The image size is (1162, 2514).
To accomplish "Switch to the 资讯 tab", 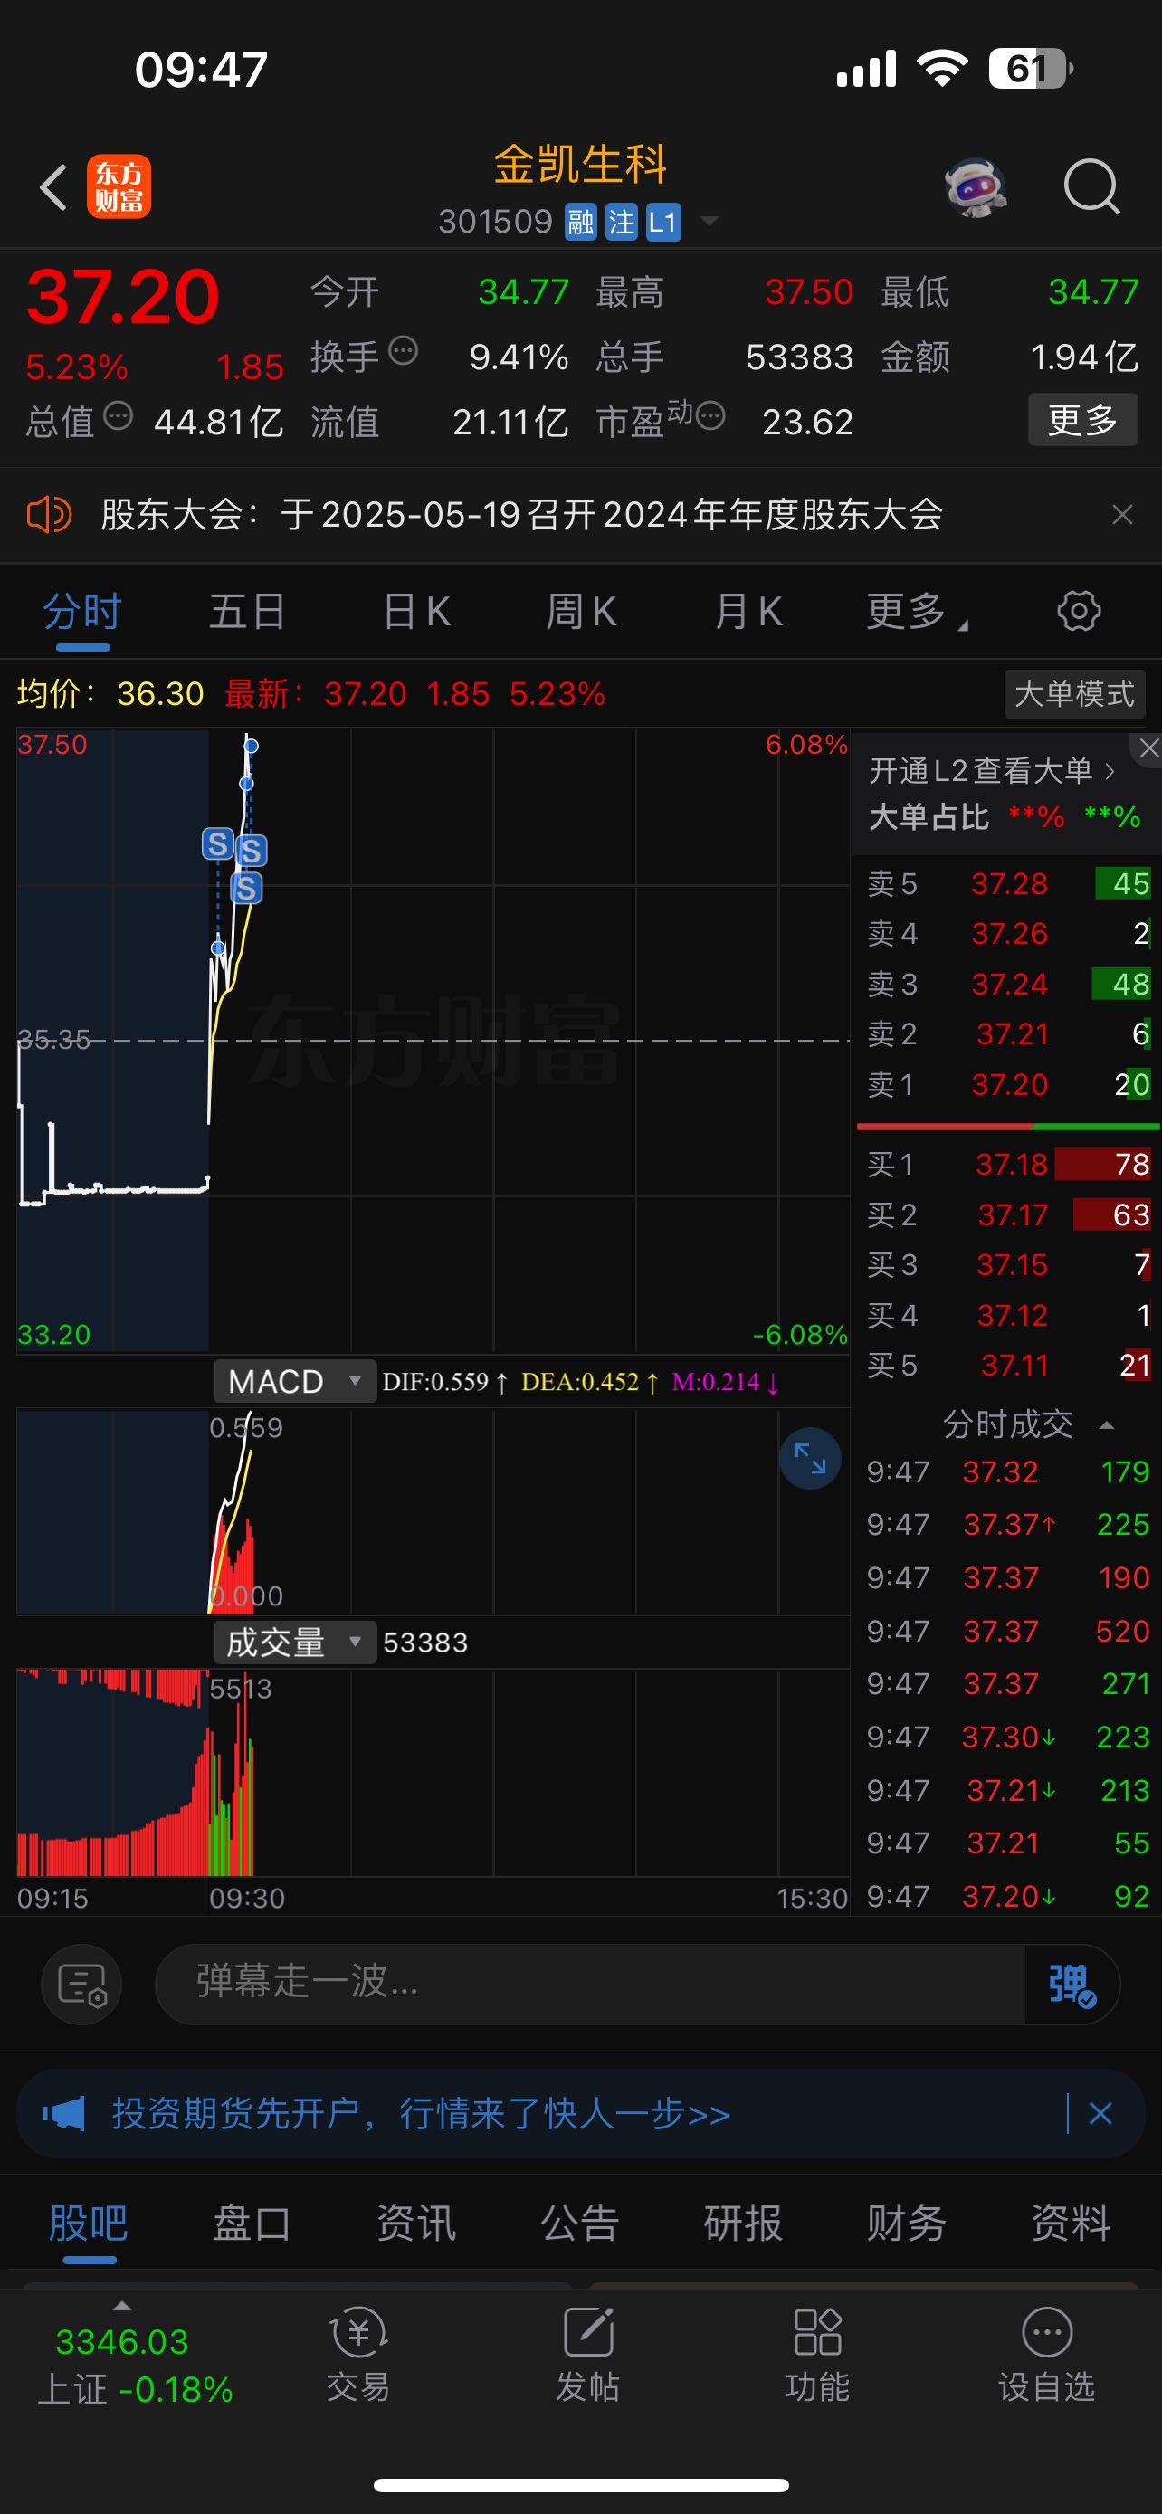I will (x=416, y=2224).
